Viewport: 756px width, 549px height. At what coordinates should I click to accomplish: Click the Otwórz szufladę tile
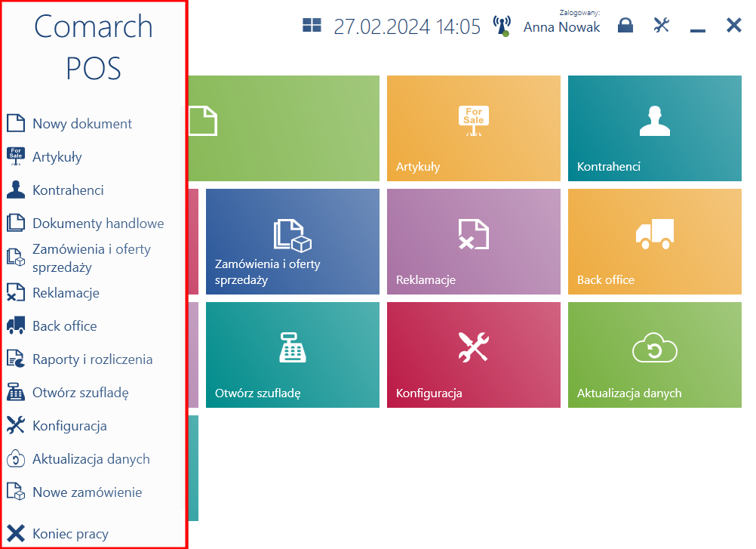(293, 355)
